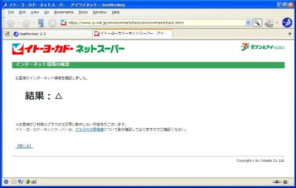Screen dimensions: 296x188
Task: Open a new tab with the tab bar icon
Action: [7, 34]
